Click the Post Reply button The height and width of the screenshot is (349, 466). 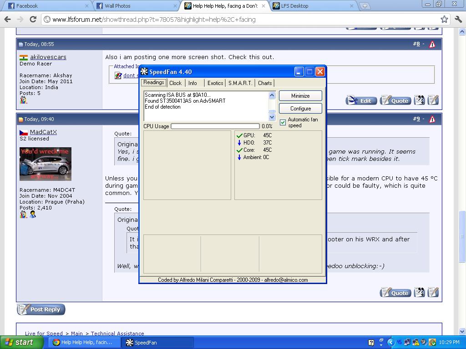(x=41, y=309)
